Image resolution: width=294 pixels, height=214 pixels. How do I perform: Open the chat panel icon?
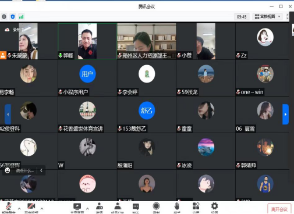(x=136, y=207)
